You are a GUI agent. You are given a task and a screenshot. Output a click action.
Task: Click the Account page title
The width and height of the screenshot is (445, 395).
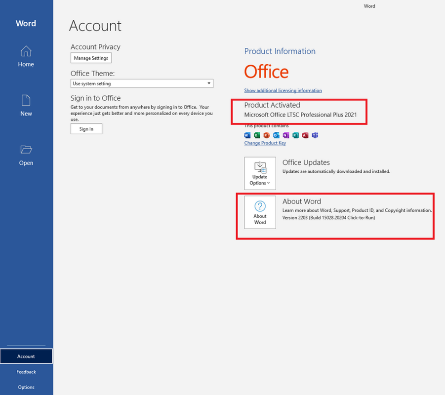pos(95,26)
